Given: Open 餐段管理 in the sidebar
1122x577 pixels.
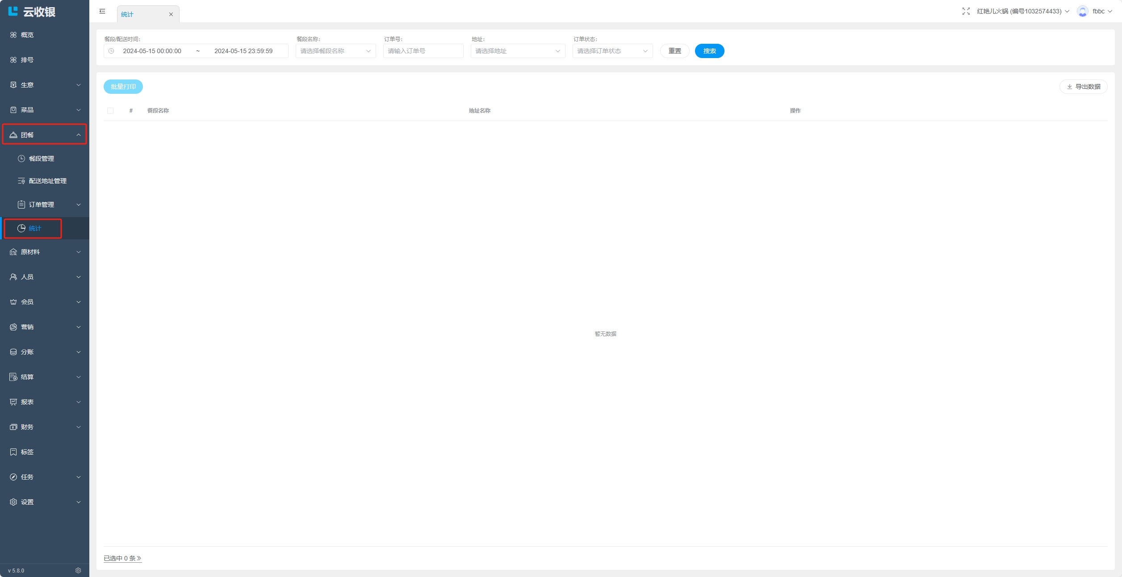Looking at the screenshot, I should pos(41,159).
